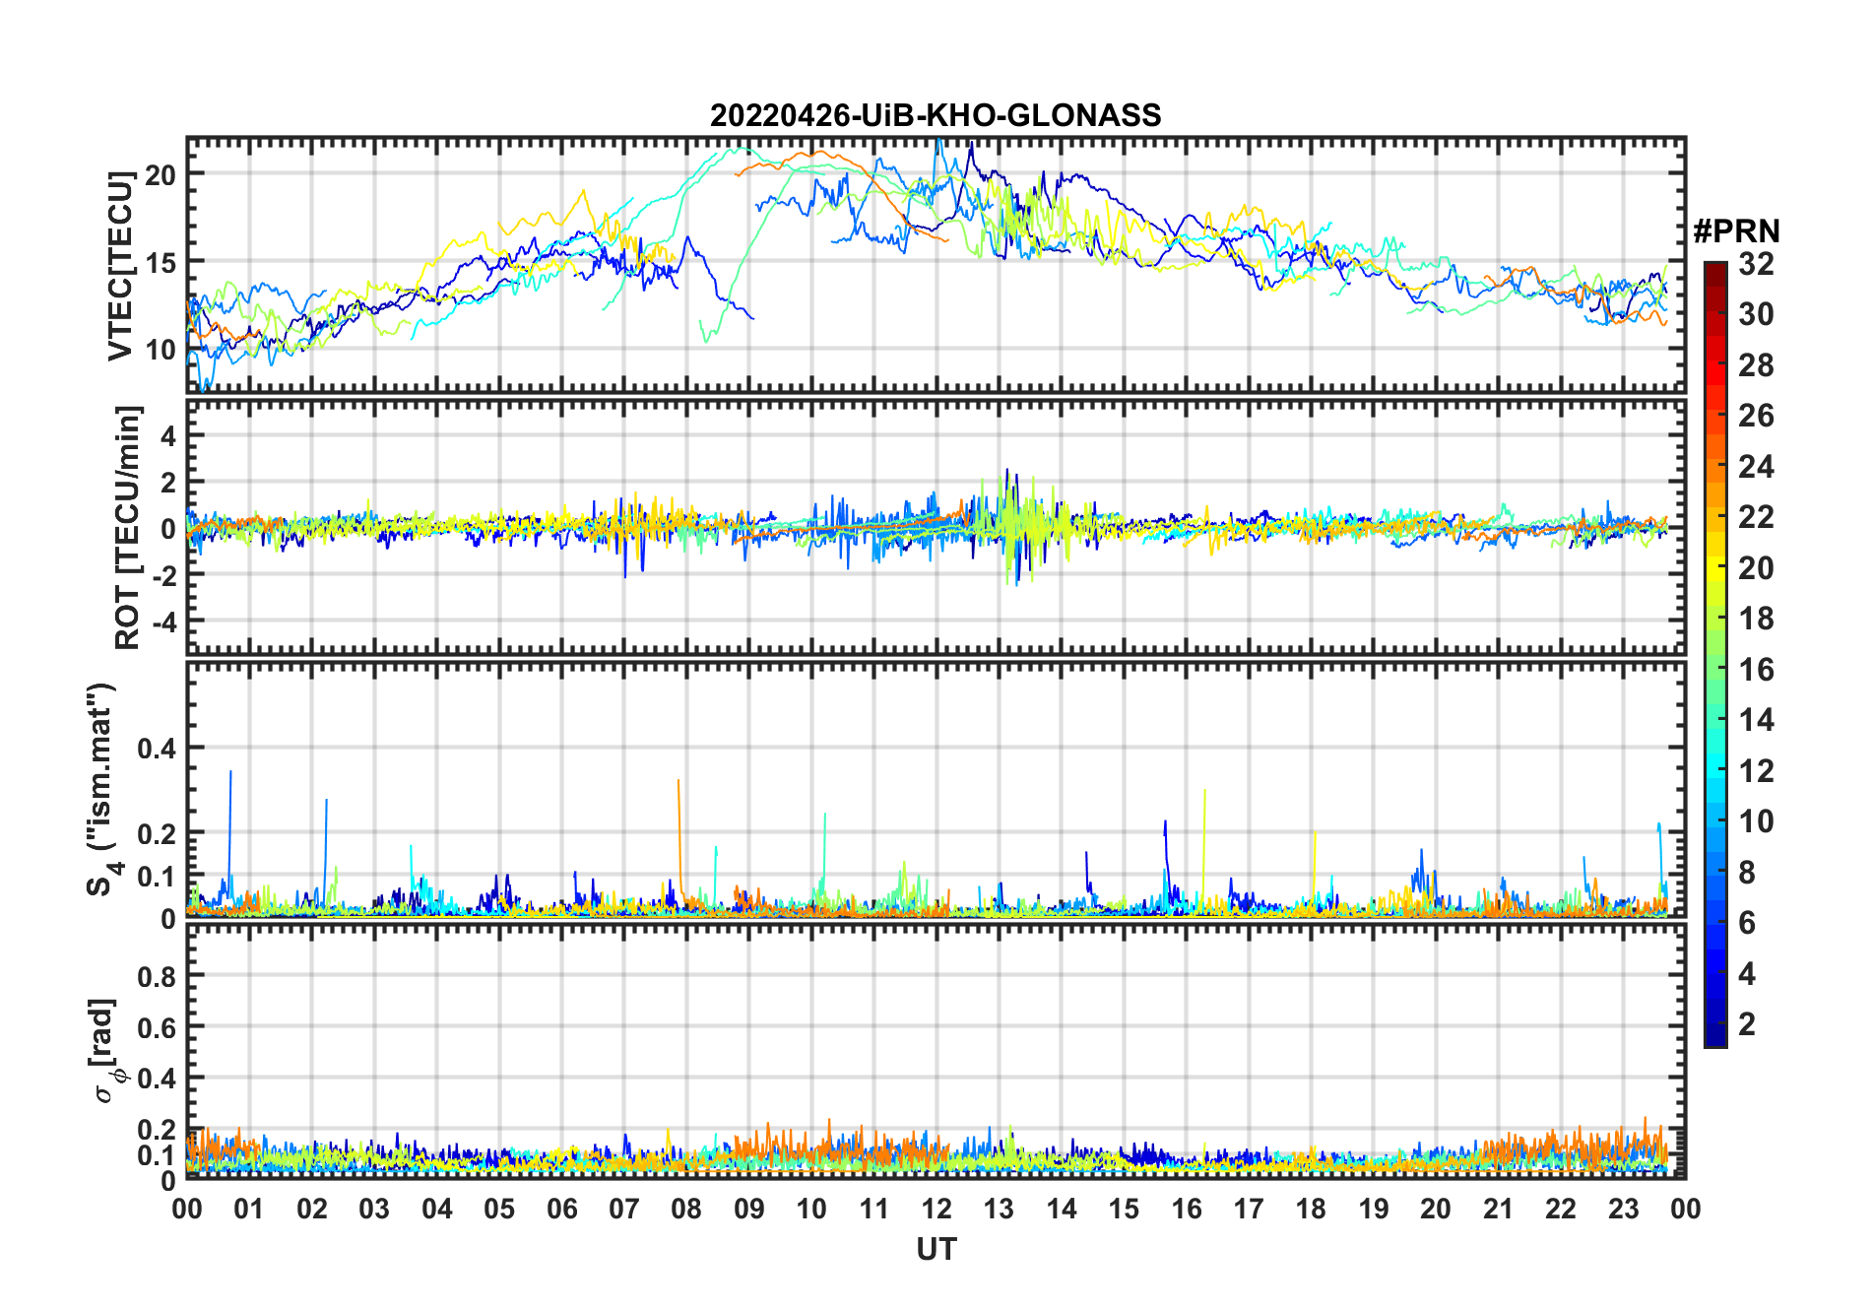This screenshot has width=1873, height=1310.
Task: Click the VTEC[TECU] axis label
Action: (120, 266)
